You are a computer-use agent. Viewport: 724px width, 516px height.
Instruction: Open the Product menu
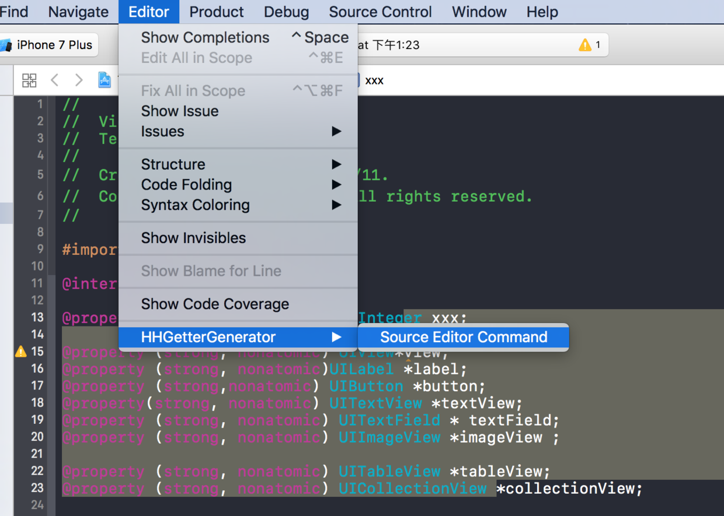217,12
